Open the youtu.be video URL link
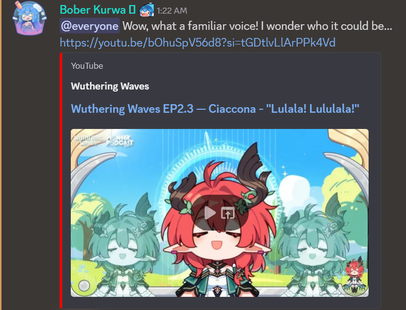 (x=198, y=42)
